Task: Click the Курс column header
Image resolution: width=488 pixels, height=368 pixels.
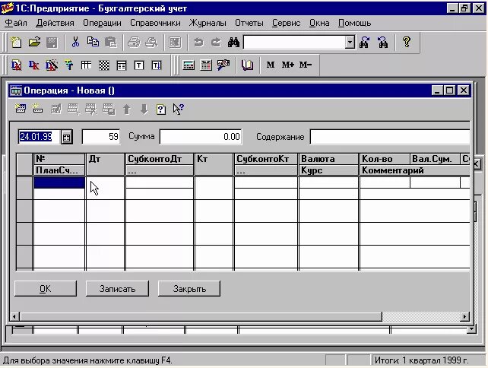Action: pyautogui.click(x=328, y=170)
